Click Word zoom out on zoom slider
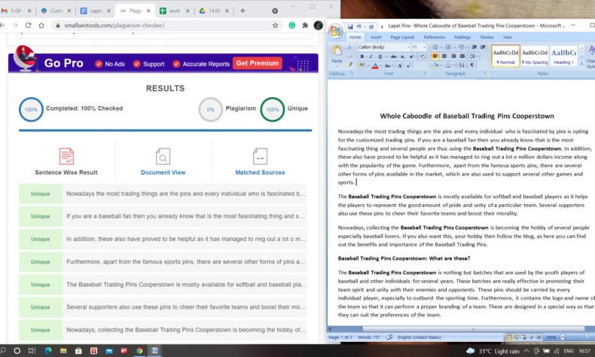 coord(563,337)
